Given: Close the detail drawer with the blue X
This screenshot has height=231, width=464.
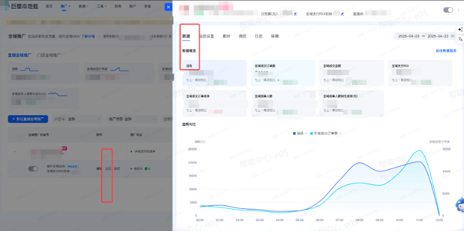Looking at the screenshot, I should (x=168, y=7).
